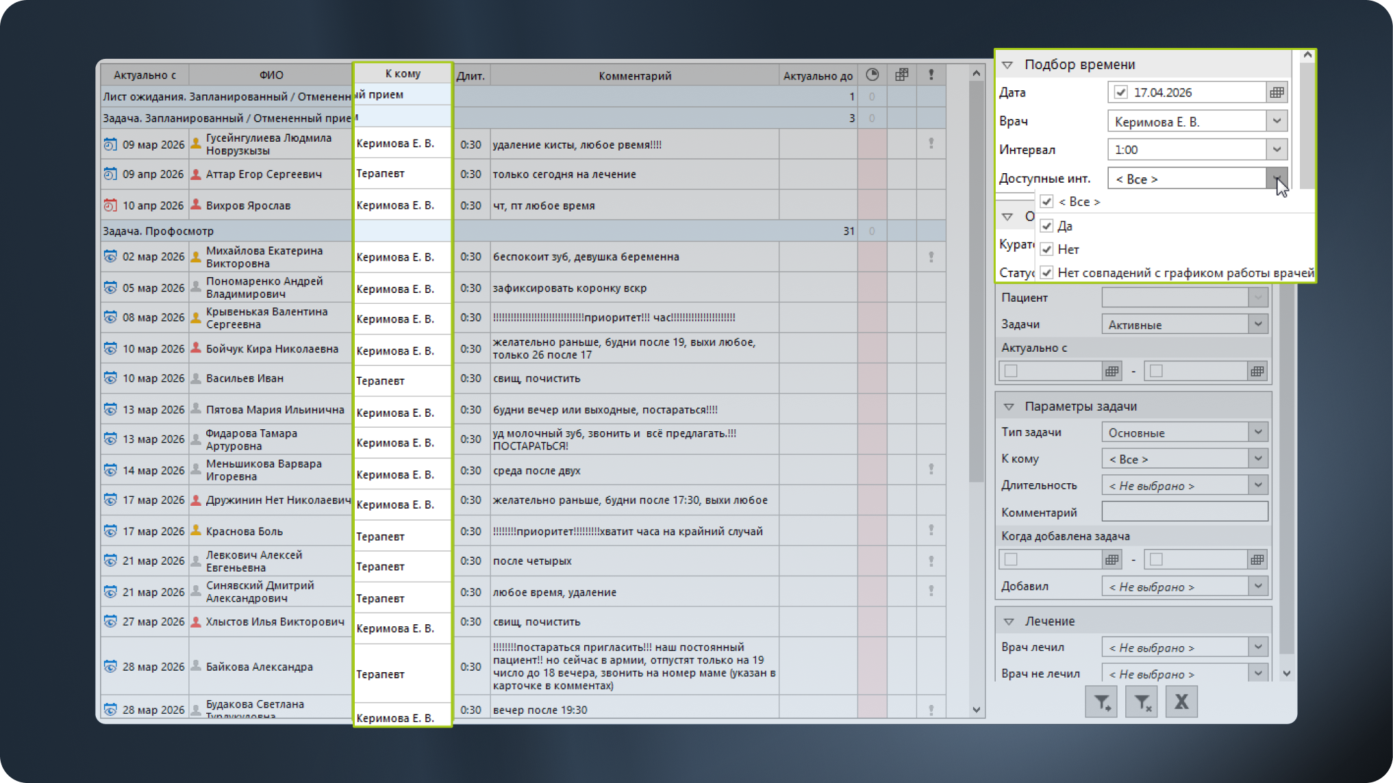Click the clock icon column header
Image resolution: width=1393 pixels, height=783 pixels.
[x=872, y=75]
